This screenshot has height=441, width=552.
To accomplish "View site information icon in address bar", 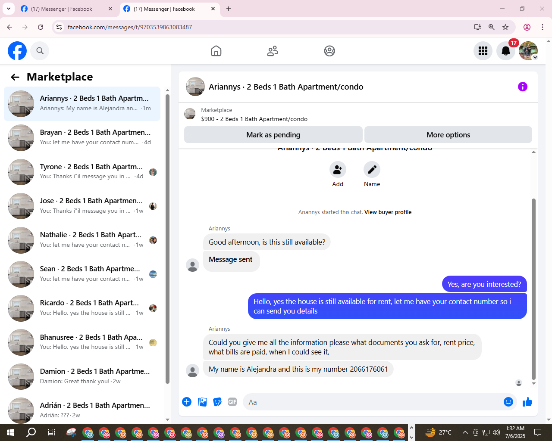I will [59, 27].
